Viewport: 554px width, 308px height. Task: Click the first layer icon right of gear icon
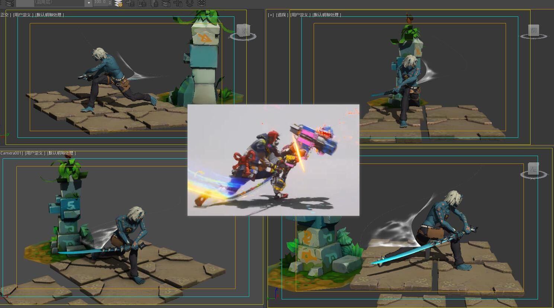[130, 3]
